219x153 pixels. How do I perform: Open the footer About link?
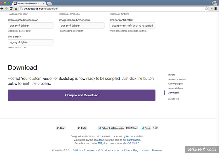[x=117, y=150]
